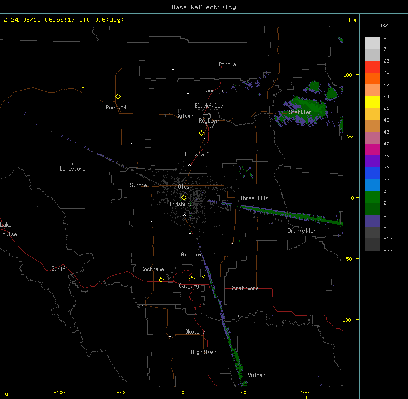Click the yellow diamond marker above RockyMH
The image size is (408, 399).
(x=118, y=97)
